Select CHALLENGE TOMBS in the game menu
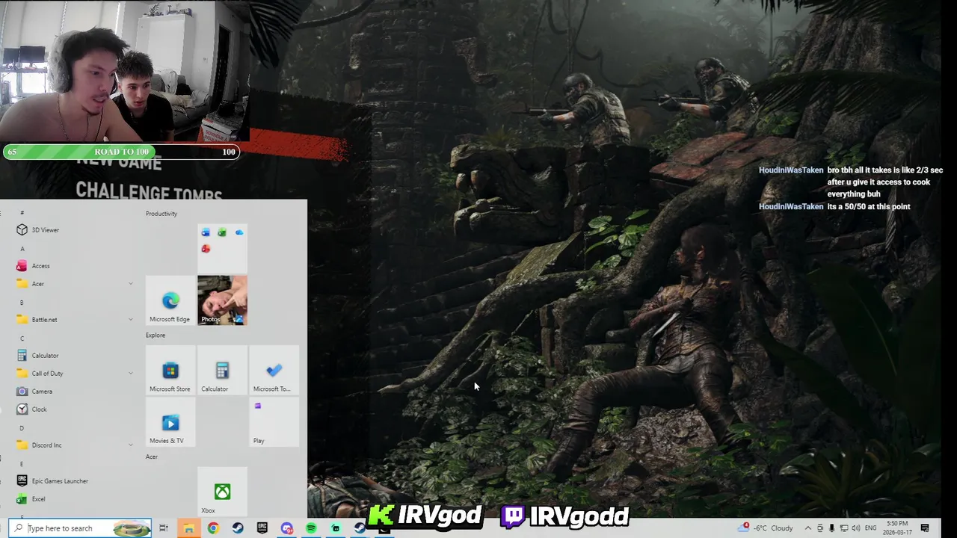The width and height of the screenshot is (957, 538). tap(149, 191)
